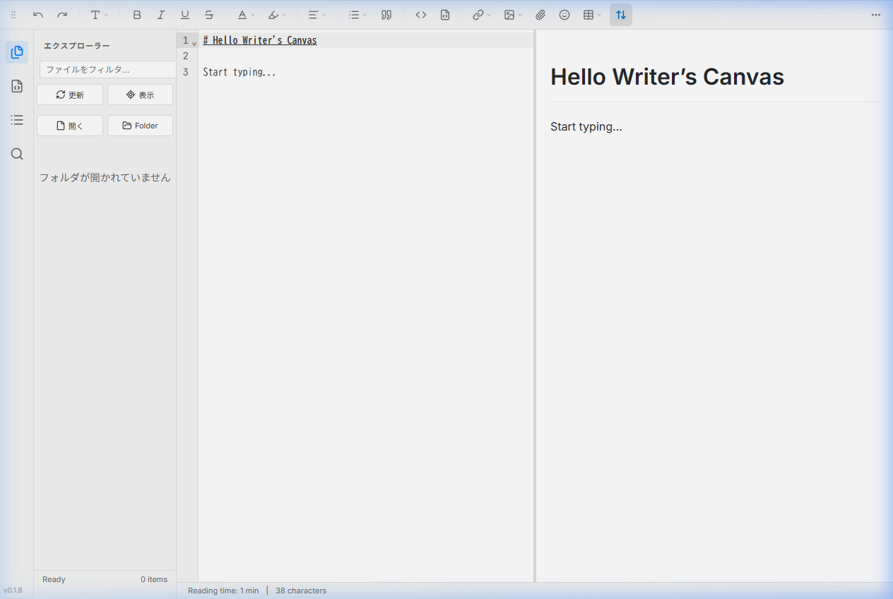
Task: Click the "Ready" status text
Action: tap(54, 579)
